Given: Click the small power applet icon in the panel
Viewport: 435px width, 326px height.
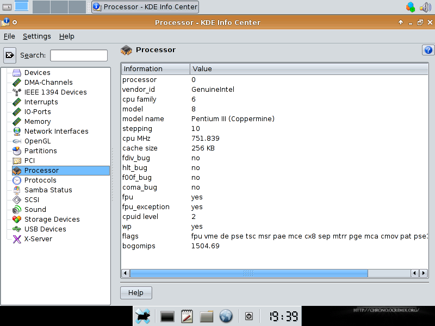Looking at the screenshot, I should 249,316.
